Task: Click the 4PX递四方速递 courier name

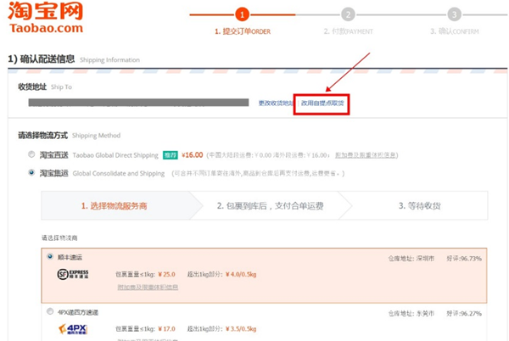Action: 78,312
